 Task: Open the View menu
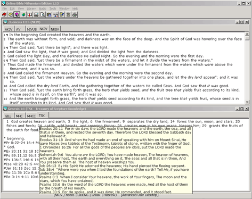pyautogui.click(x=21, y=9)
